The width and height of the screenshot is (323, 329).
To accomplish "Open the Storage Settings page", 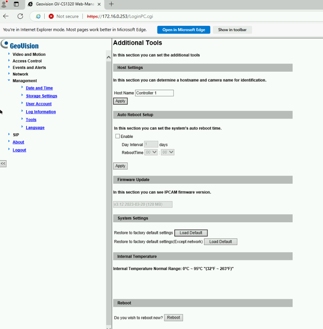I will [x=41, y=96].
